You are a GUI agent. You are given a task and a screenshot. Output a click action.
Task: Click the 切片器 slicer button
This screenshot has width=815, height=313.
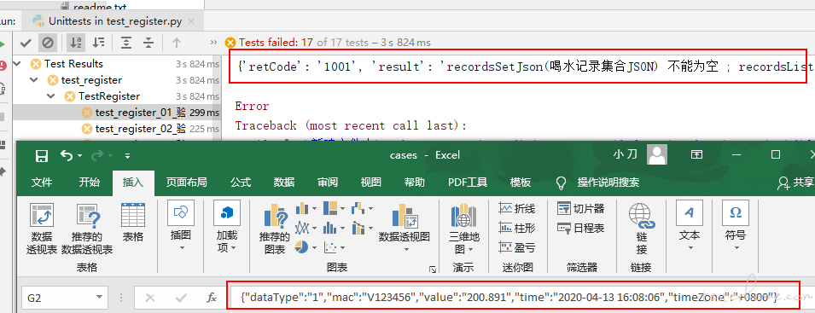pos(580,209)
